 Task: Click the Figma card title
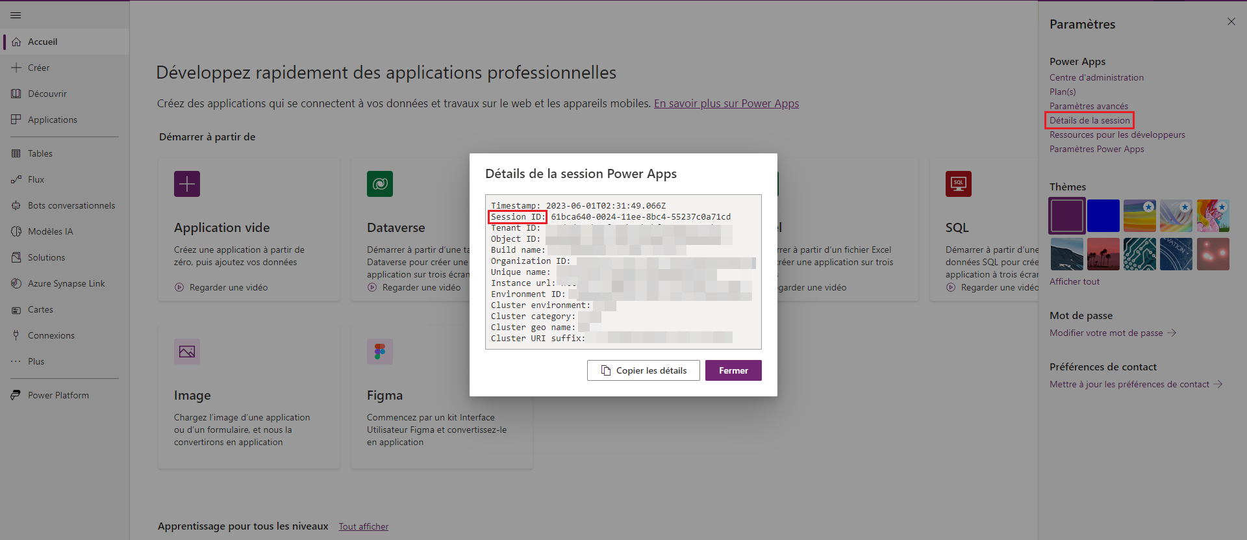point(384,395)
